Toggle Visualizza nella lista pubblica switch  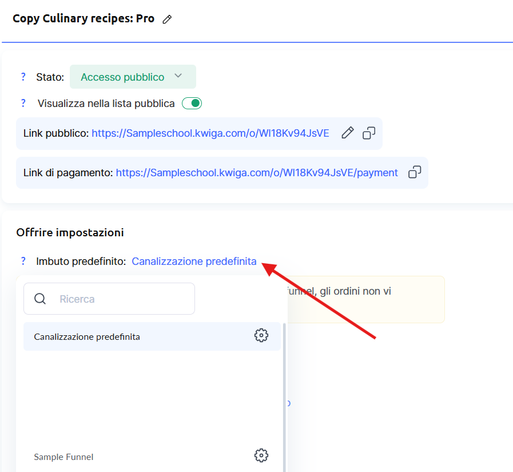coord(192,104)
